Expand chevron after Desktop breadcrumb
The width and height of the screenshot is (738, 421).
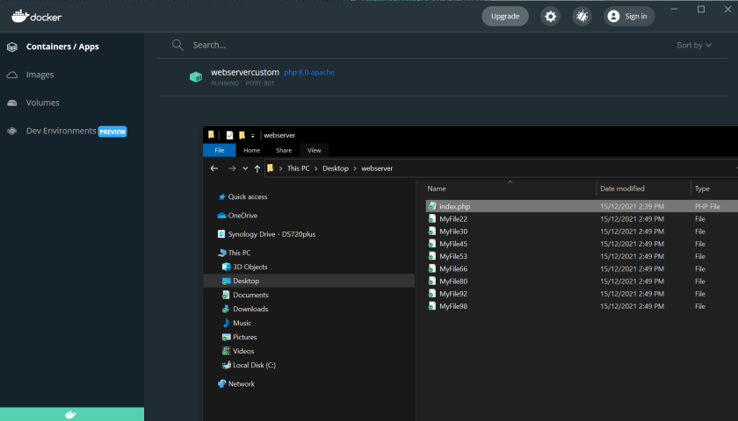point(355,168)
